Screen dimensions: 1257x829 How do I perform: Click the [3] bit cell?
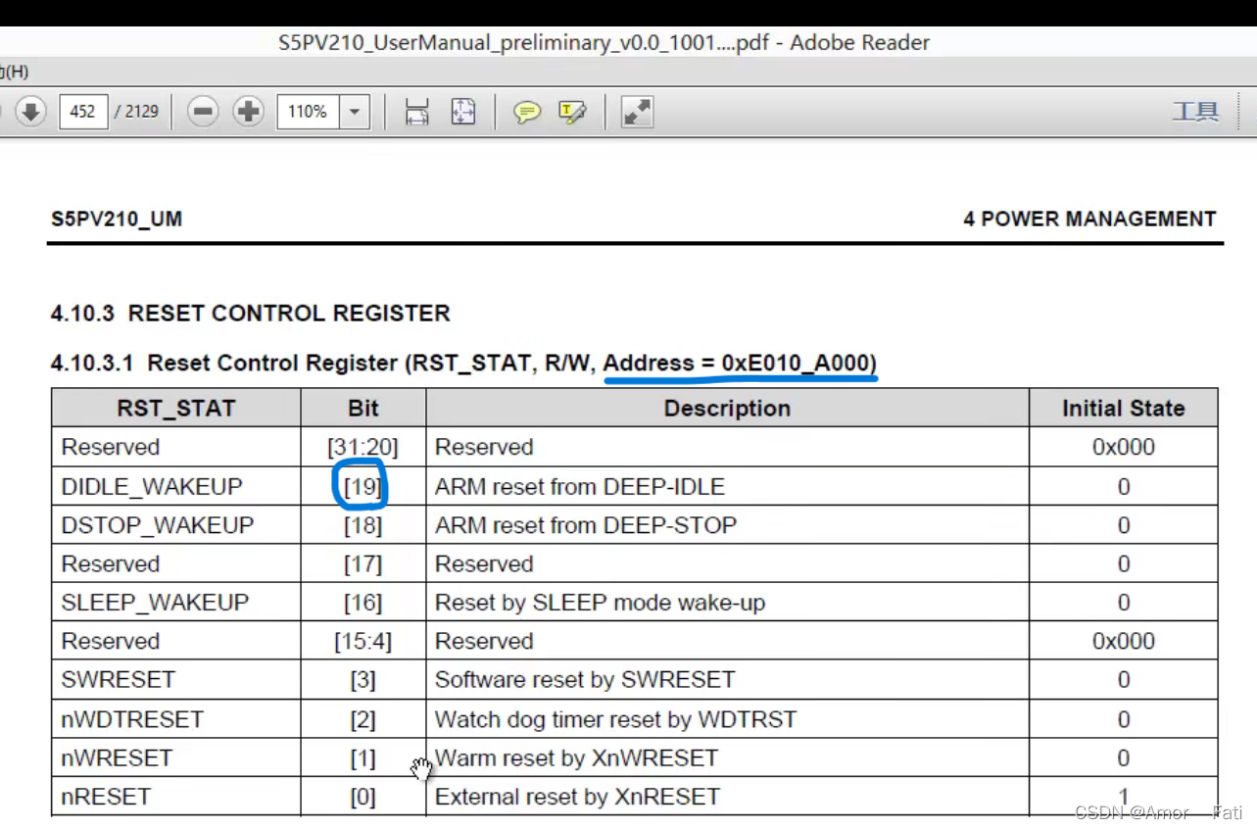pyautogui.click(x=363, y=680)
